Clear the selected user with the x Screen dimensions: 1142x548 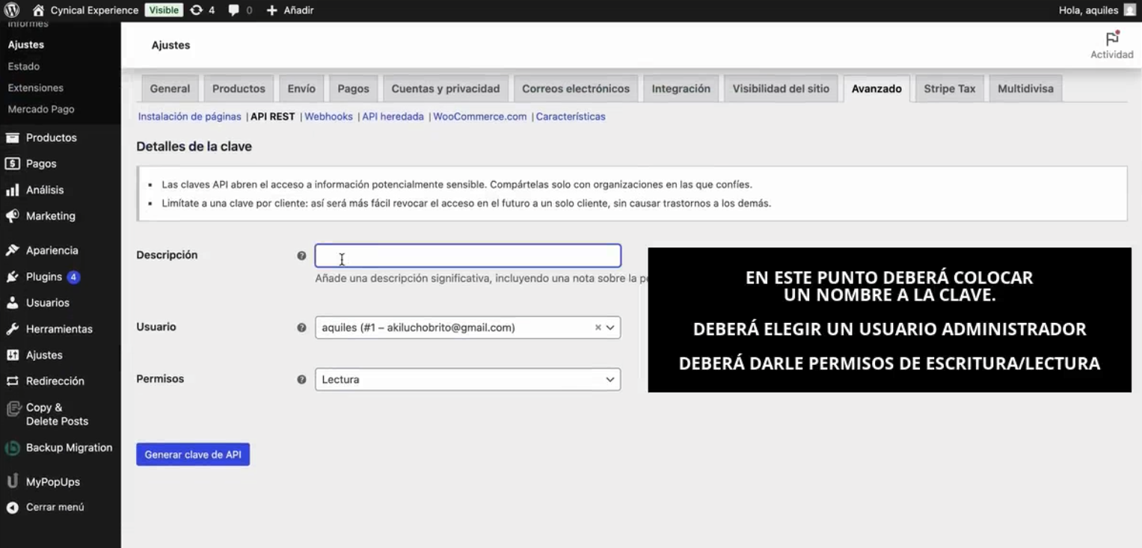point(598,327)
